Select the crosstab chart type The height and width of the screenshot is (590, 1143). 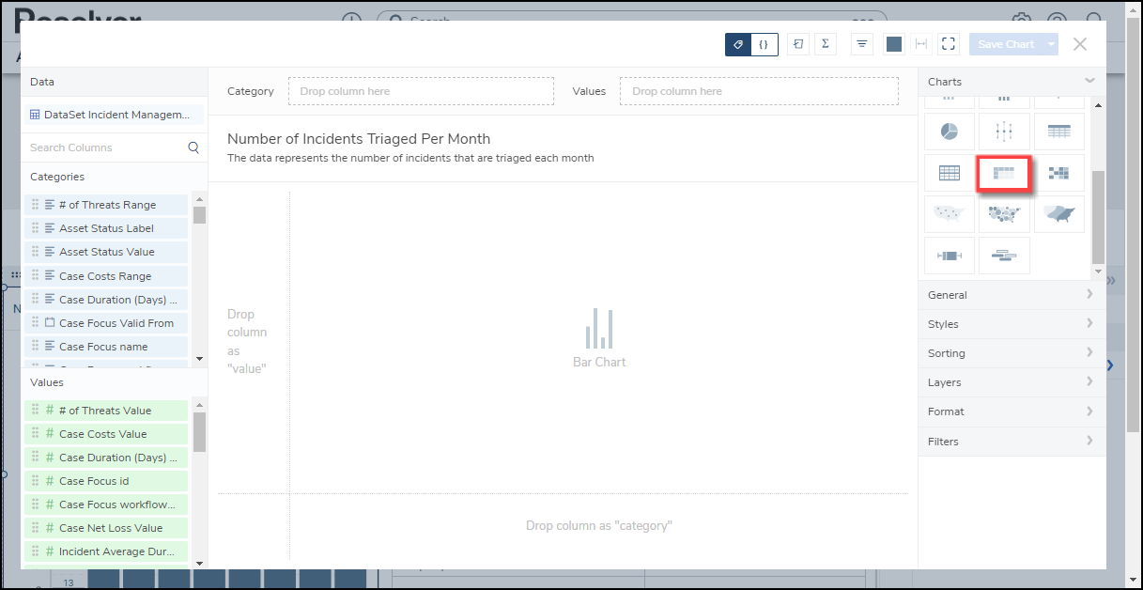click(x=1004, y=173)
